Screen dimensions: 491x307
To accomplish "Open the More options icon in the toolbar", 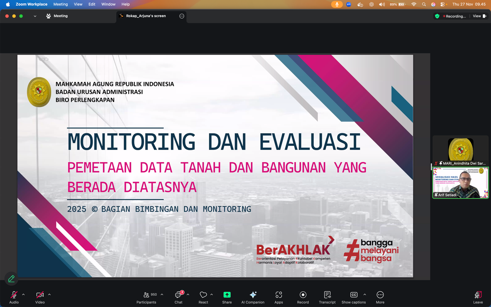I will [380, 294].
